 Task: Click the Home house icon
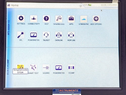pos(9,5)
